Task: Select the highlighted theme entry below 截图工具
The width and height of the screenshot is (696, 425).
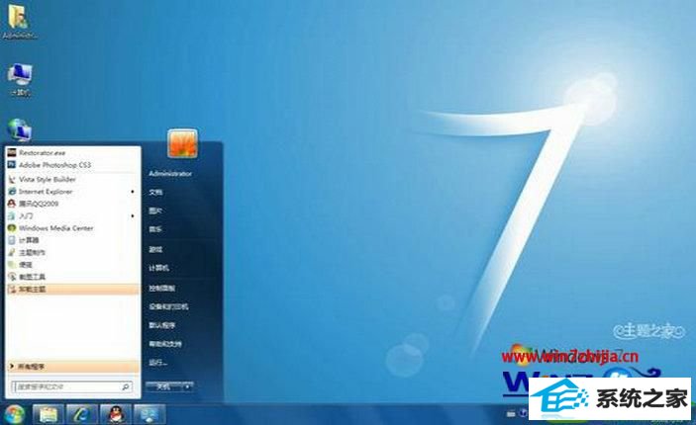Action: point(72,289)
